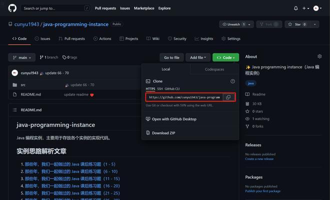
Task: Open article link for exercises (16 - 20)
Action: click(72, 186)
